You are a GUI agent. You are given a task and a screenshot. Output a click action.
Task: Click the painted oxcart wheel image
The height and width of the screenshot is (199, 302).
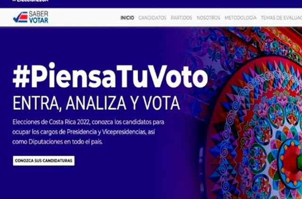coord(254,128)
